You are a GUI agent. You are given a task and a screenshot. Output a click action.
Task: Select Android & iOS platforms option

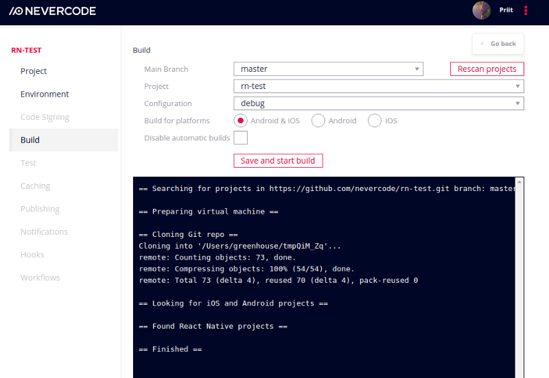coord(241,121)
